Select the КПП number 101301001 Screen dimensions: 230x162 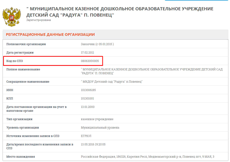[x=87, y=98]
